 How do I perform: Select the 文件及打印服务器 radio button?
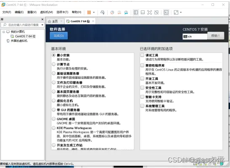[54, 82]
